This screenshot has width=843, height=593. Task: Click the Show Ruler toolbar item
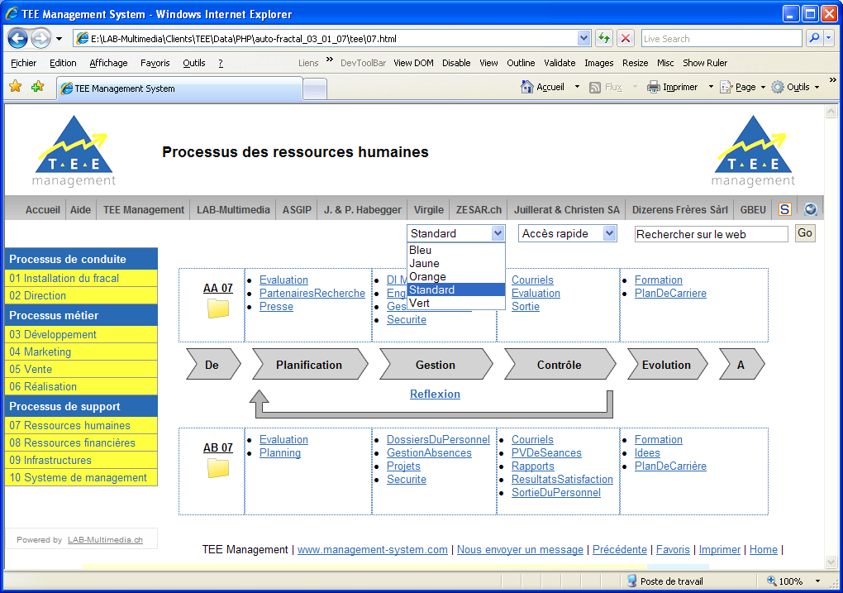[705, 63]
